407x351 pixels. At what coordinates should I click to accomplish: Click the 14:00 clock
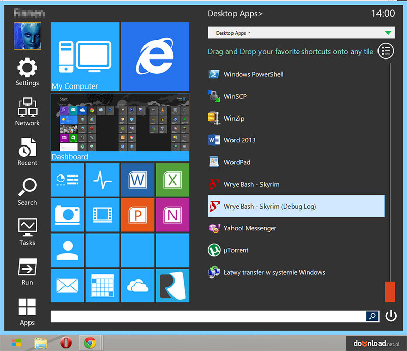pyautogui.click(x=383, y=14)
